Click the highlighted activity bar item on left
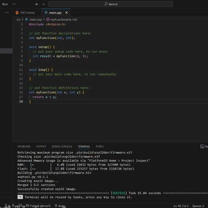 [x=6, y=51]
